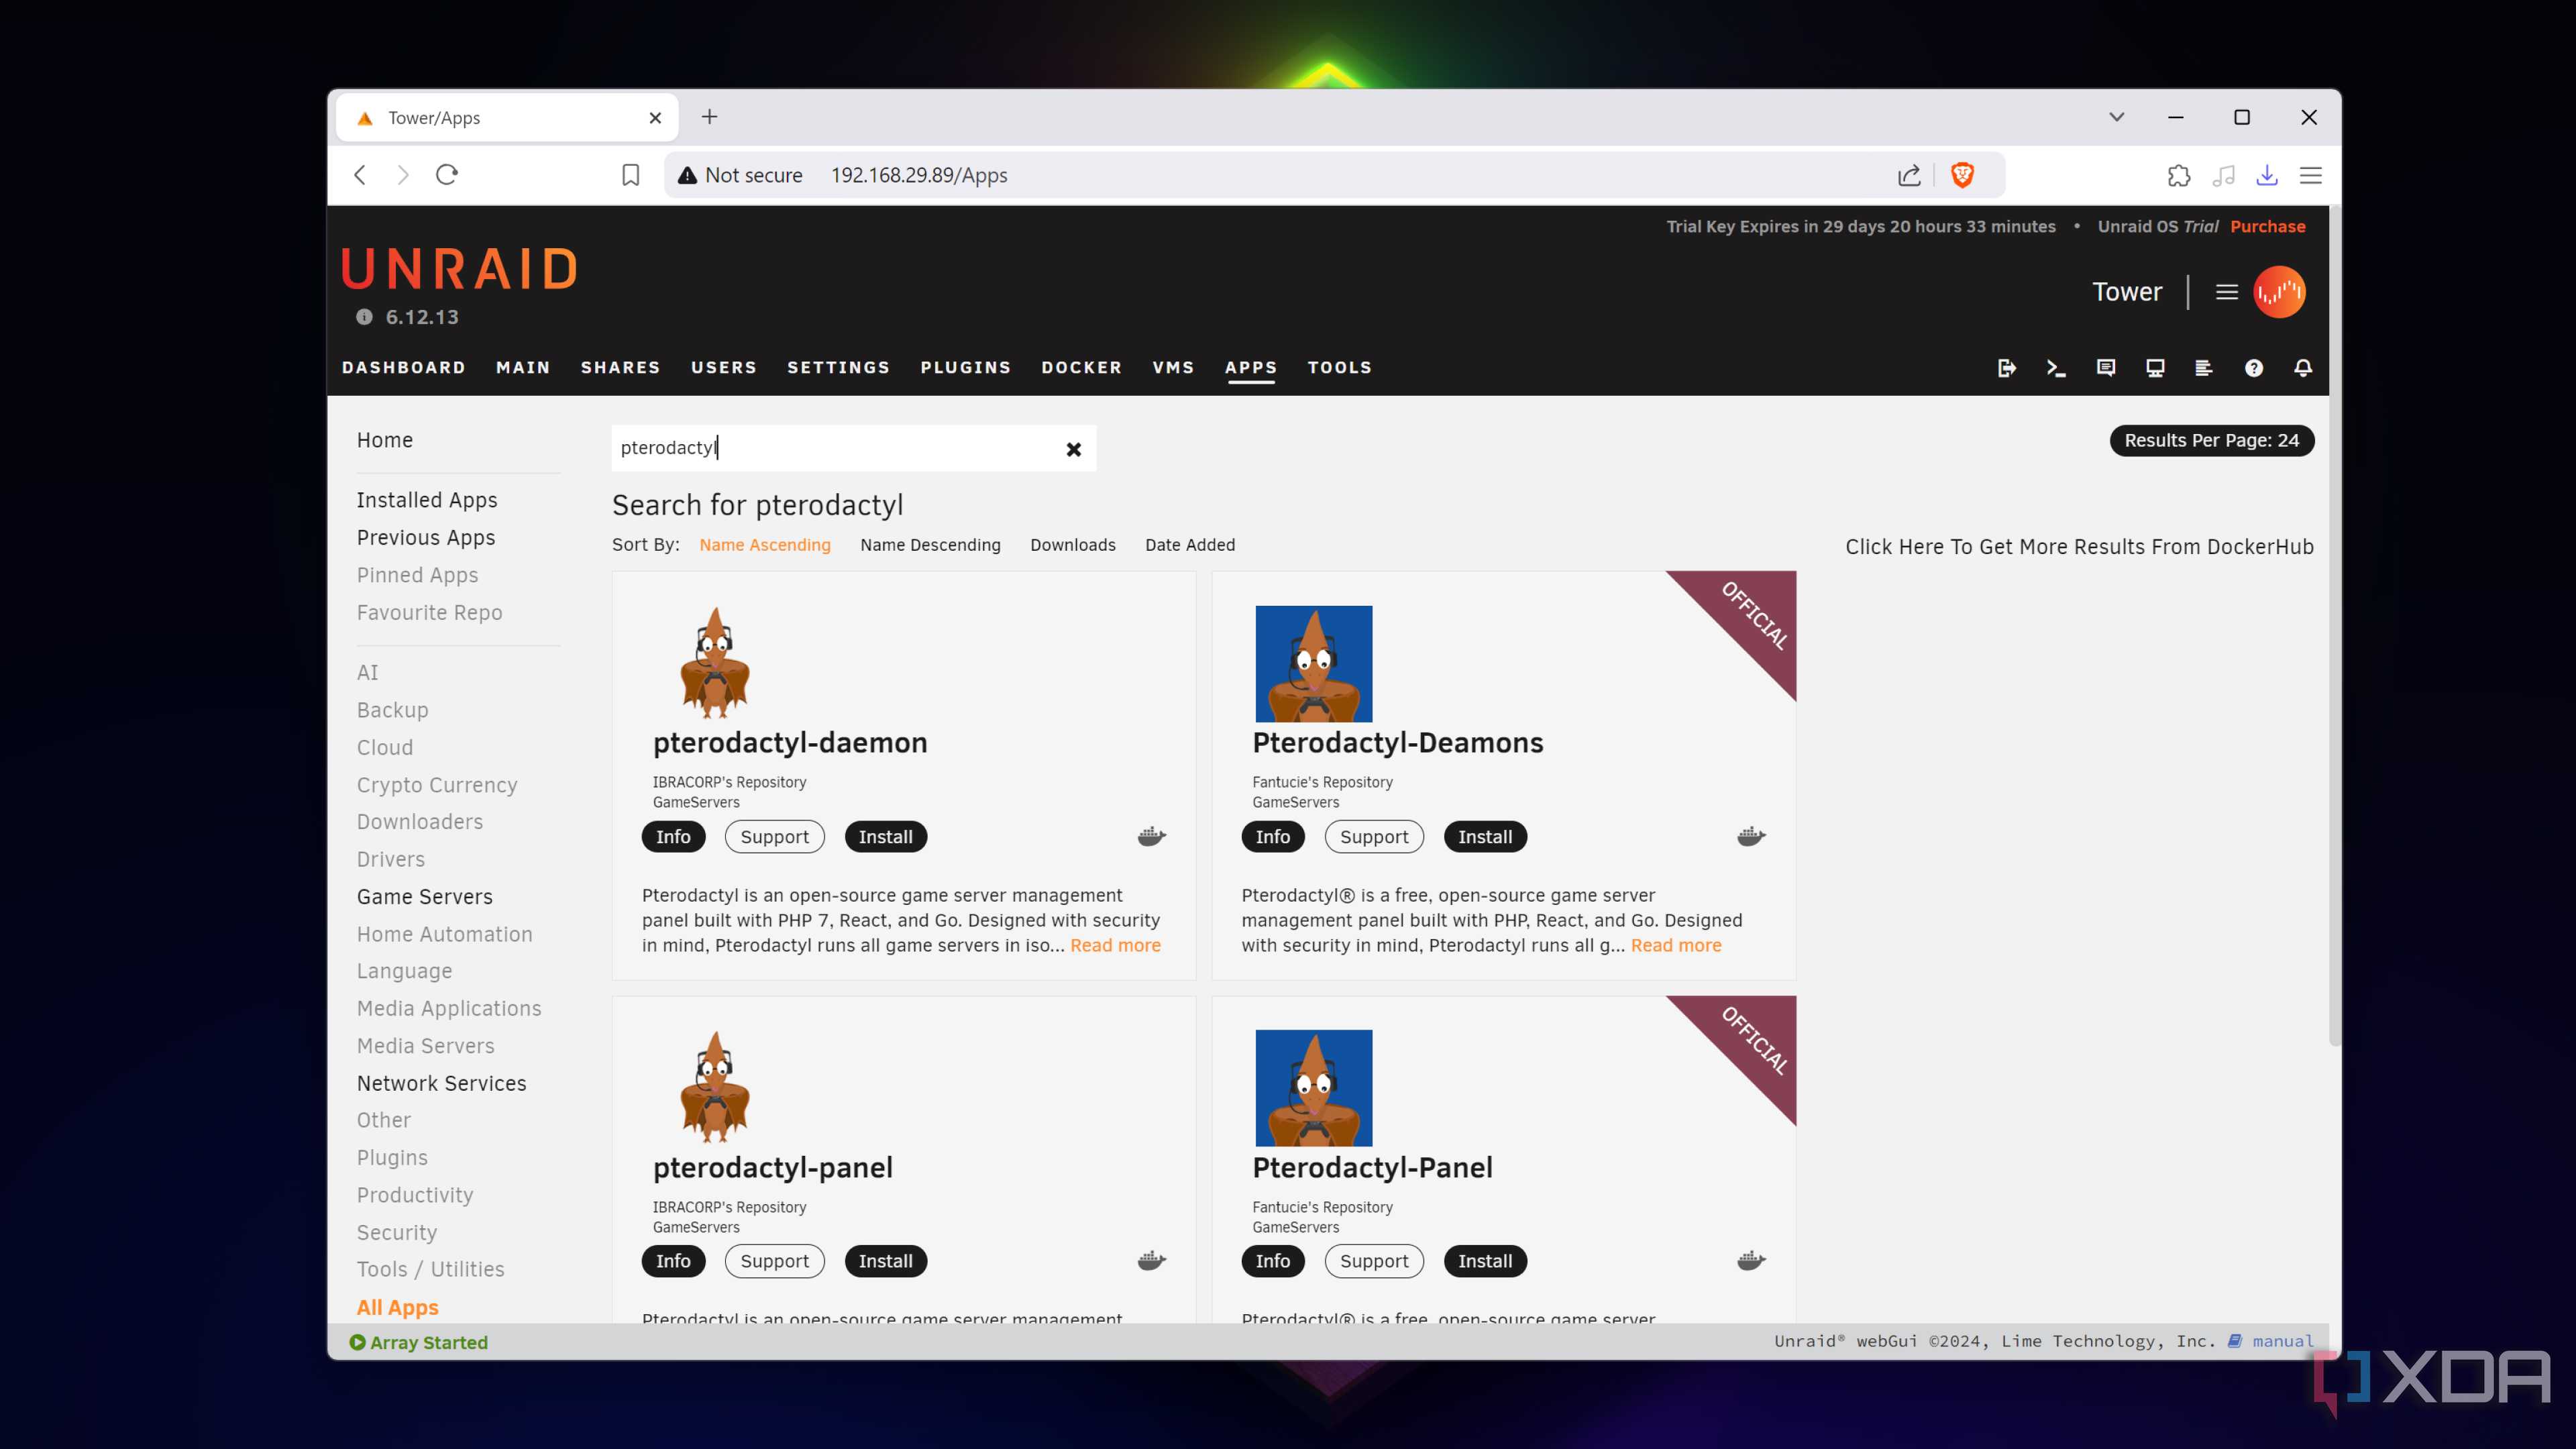Open the system info monitor icon

tap(2155, 368)
